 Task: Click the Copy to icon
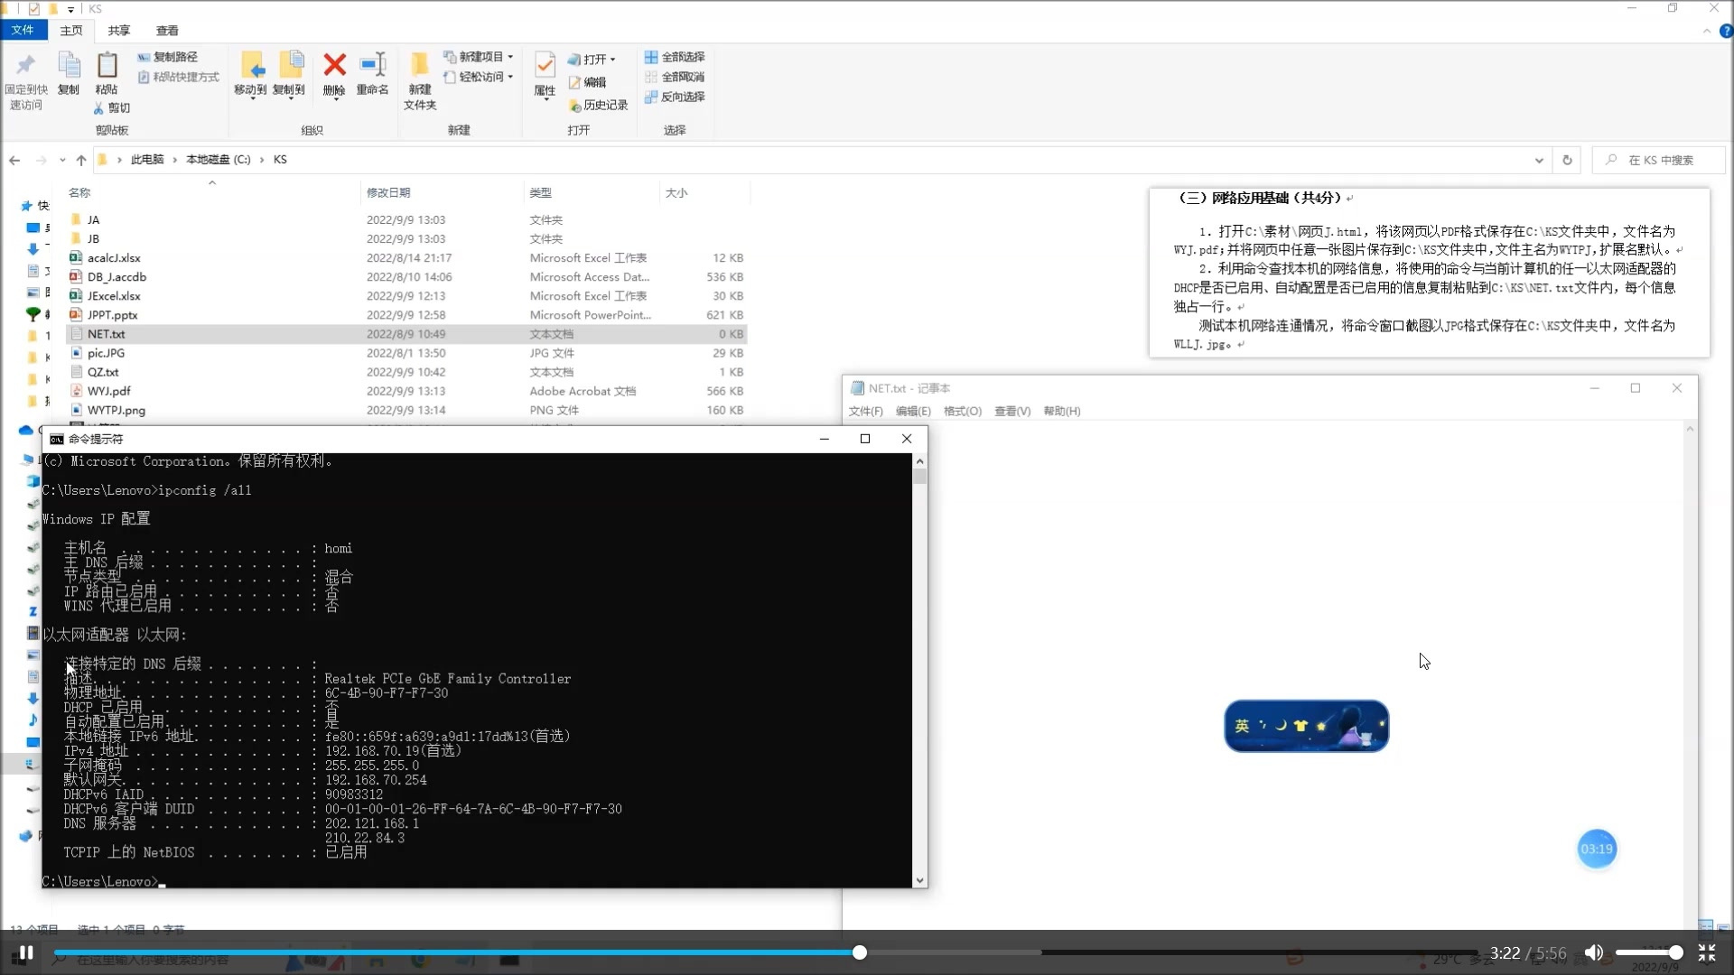[290, 65]
